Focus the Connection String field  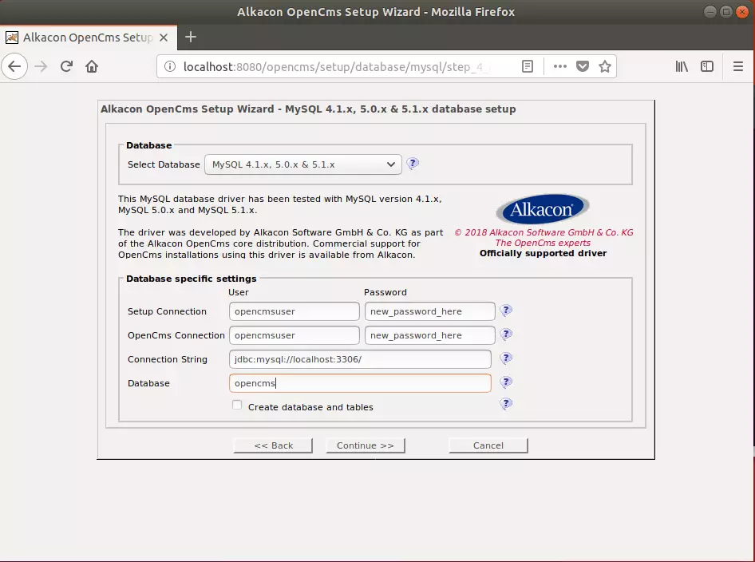click(360, 359)
